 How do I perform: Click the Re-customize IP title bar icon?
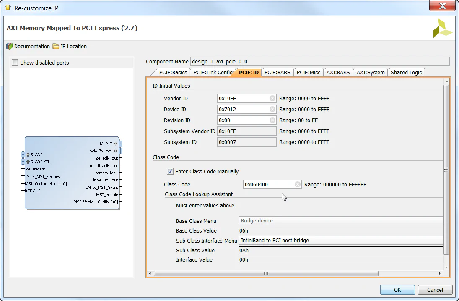[x=7, y=8]
